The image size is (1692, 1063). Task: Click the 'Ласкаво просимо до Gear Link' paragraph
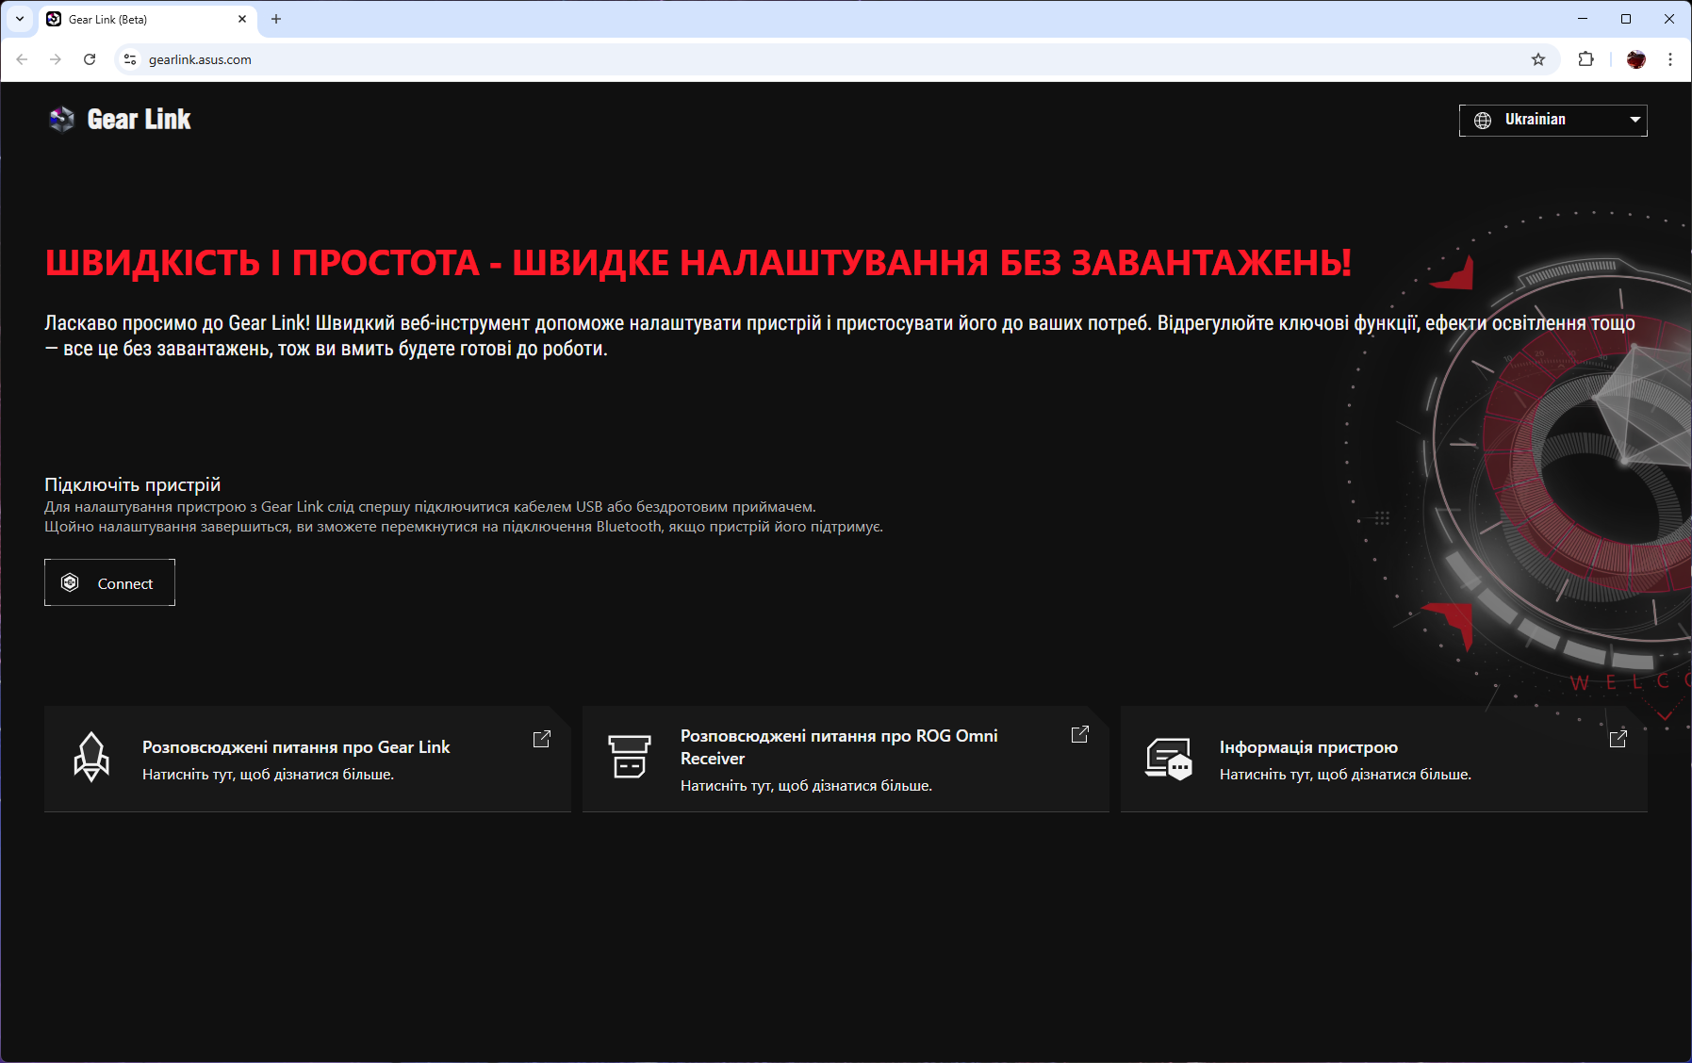pyautogui.click(x=840, y=335)
